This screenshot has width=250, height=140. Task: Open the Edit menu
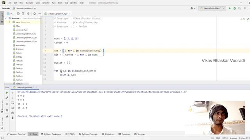point(15,3)
